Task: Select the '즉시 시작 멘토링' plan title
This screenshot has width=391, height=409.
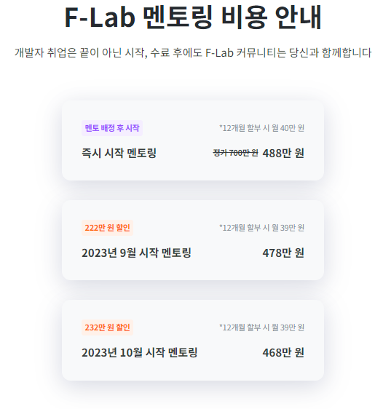Action: coord(119,153)
